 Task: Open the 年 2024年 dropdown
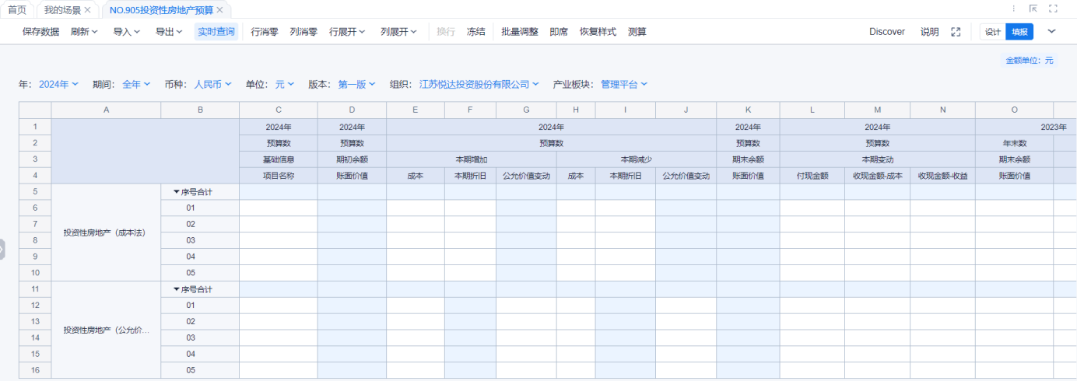pyautogui.click(x=58, y=84)
